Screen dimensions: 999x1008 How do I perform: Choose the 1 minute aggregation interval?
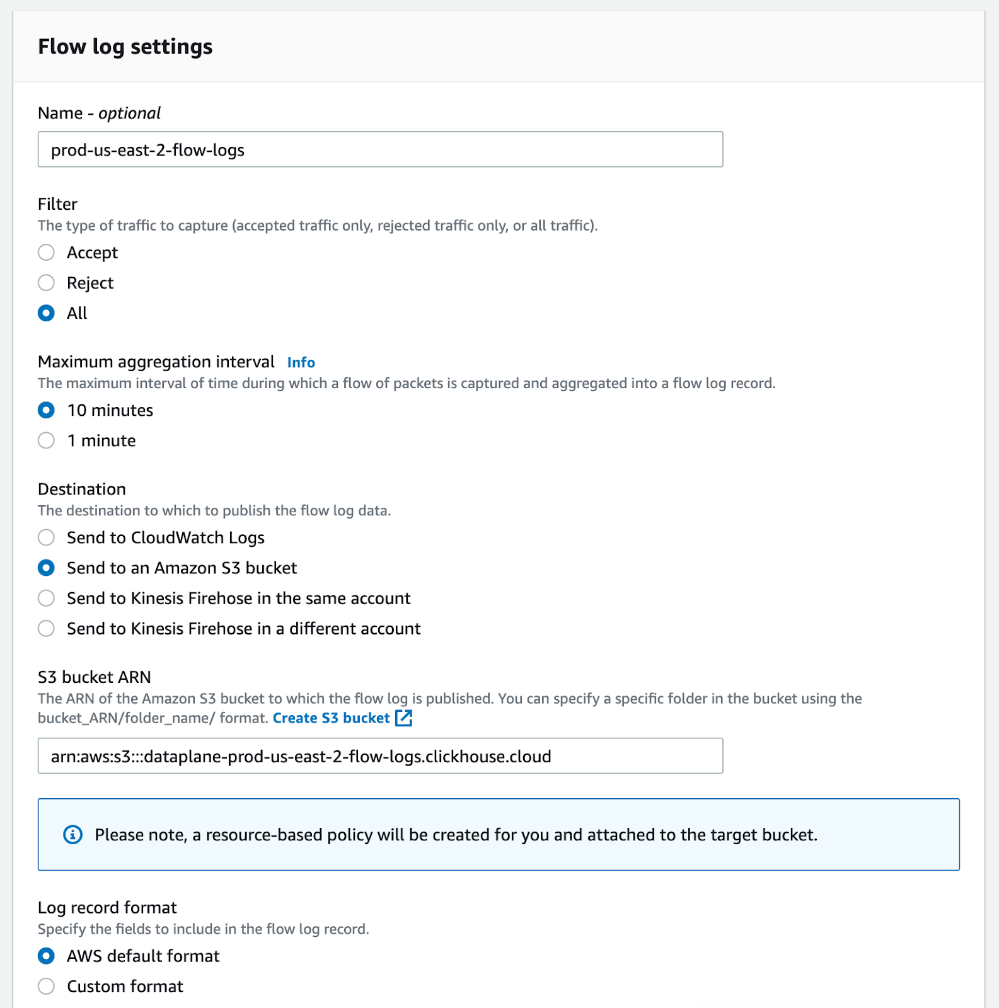tap(46, 440)
